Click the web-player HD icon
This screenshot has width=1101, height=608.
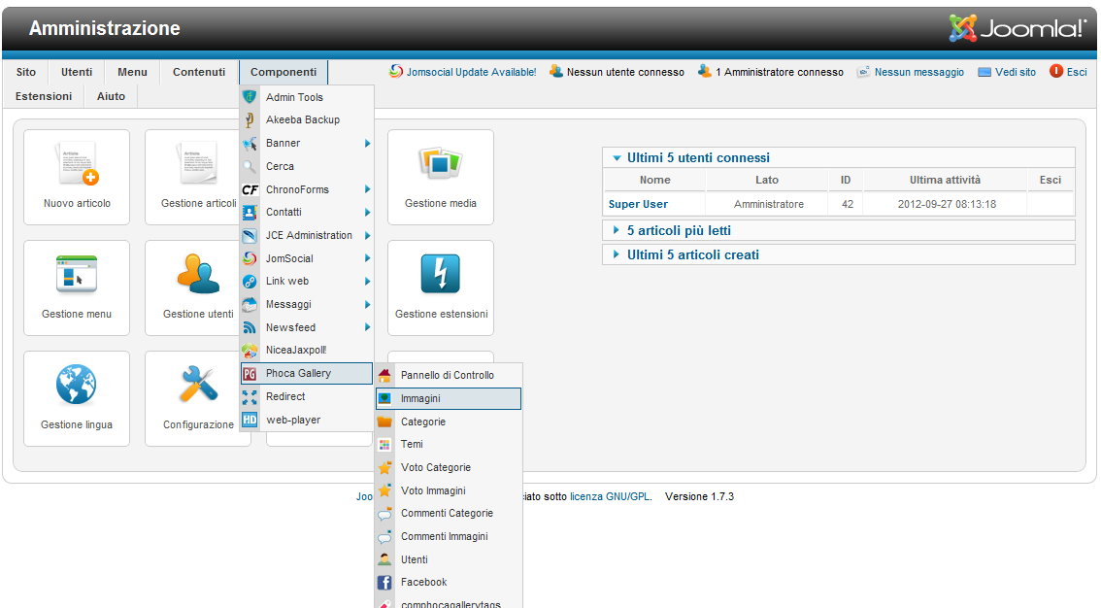pos(250,420)
